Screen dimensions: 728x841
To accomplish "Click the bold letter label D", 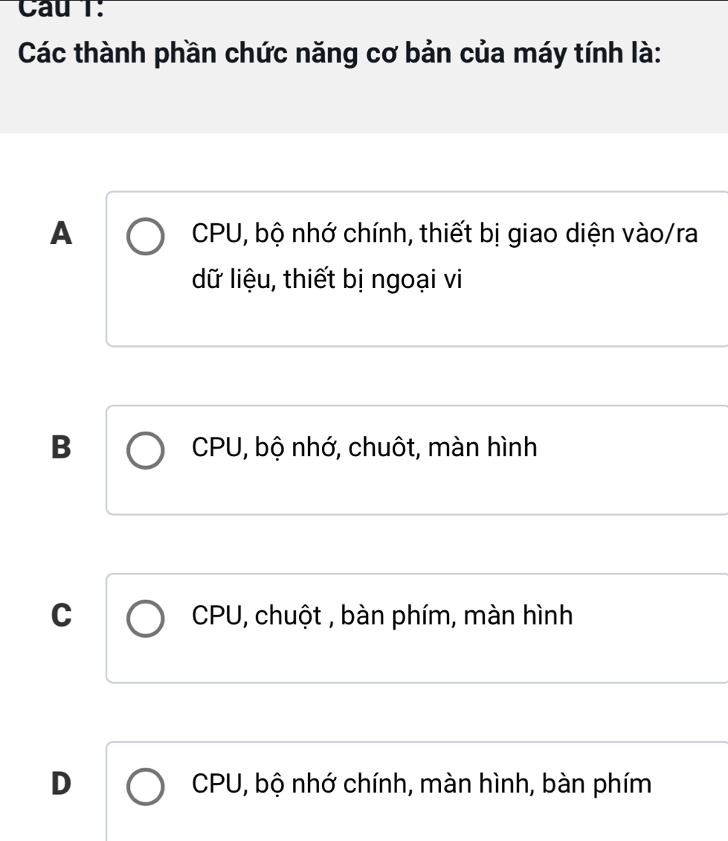I will (x=64, y=784).
